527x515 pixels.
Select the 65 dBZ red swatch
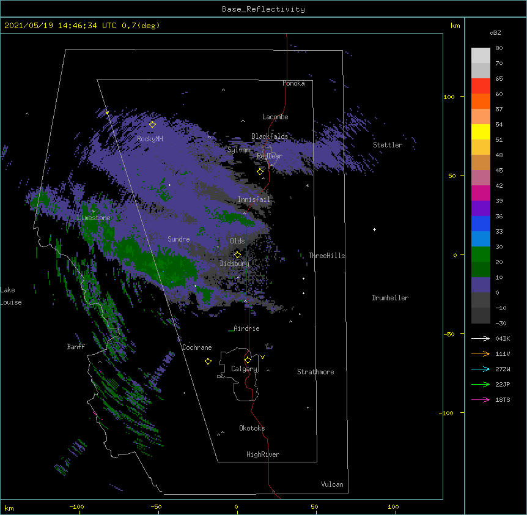coord(481,86)
